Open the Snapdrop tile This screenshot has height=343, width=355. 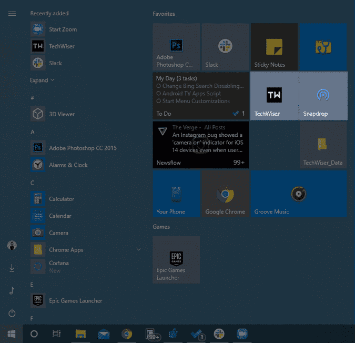pos(323,96)
